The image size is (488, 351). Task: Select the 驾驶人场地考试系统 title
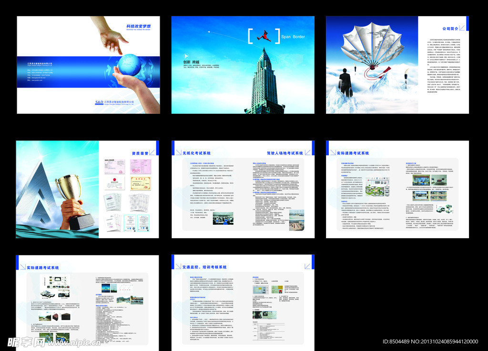[x=285, y=153]
